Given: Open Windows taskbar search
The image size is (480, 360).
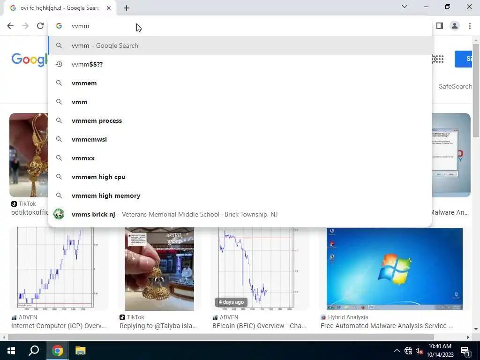Looking at the screenshot, I should 34,351.
